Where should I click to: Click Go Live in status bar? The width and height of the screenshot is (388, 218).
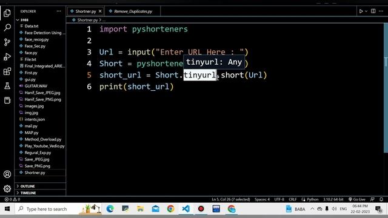[357, 199]
